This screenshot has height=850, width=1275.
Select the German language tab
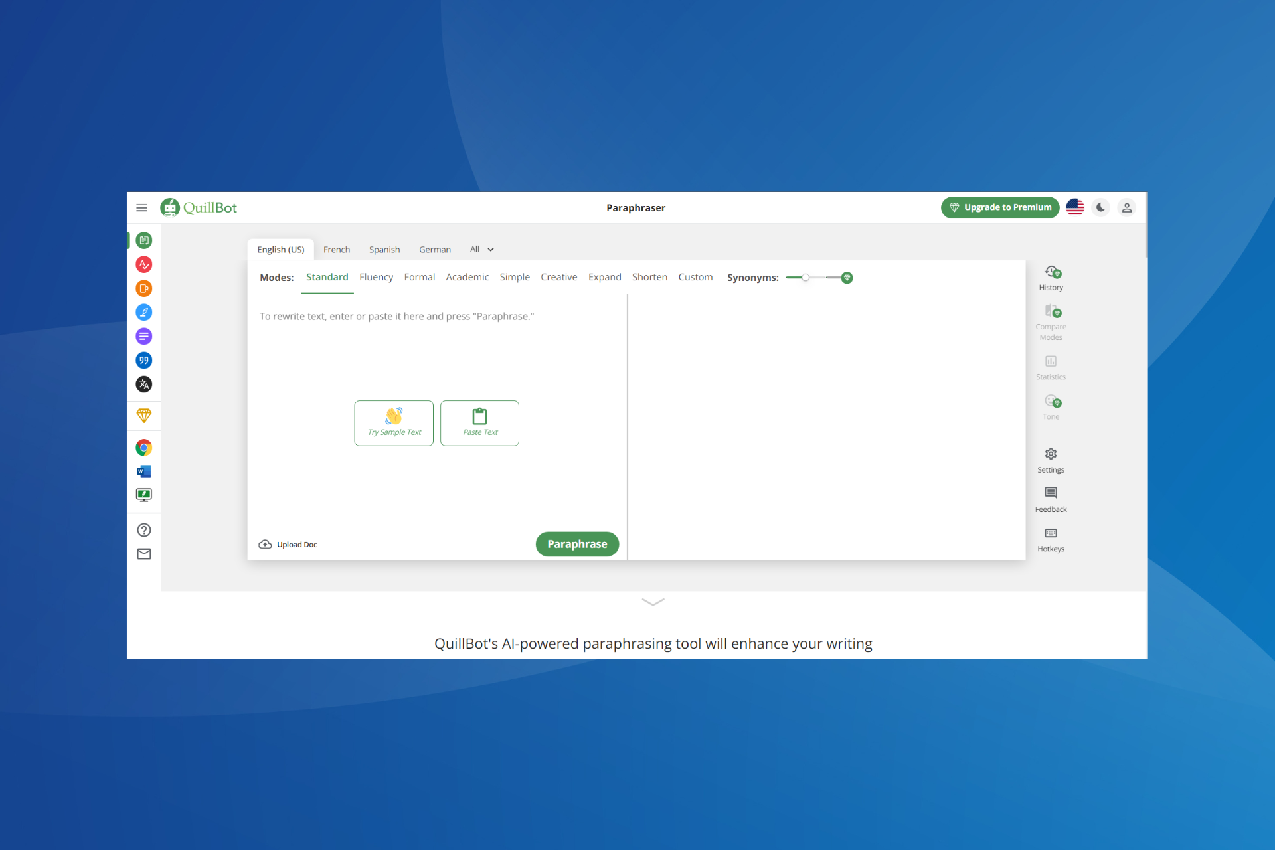435,250
